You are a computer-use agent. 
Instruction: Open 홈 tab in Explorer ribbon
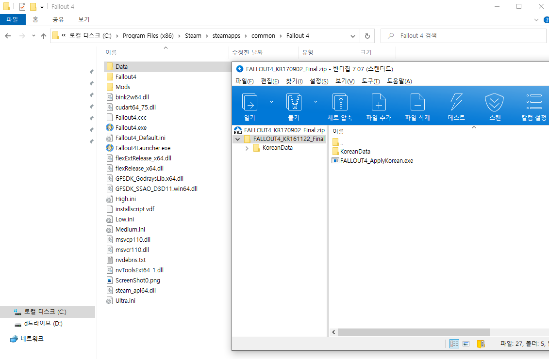pyautogui.click(x=35, y=19)
